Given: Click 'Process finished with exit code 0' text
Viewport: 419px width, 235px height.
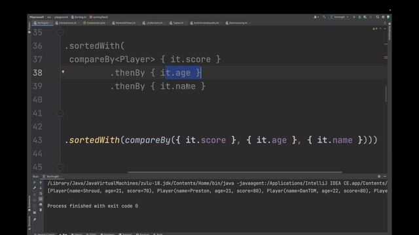Looking at the screenshot, I should [x=92, y=206].
